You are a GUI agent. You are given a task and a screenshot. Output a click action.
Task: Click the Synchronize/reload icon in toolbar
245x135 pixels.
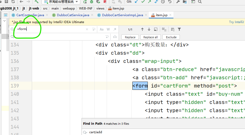(13, 2)
